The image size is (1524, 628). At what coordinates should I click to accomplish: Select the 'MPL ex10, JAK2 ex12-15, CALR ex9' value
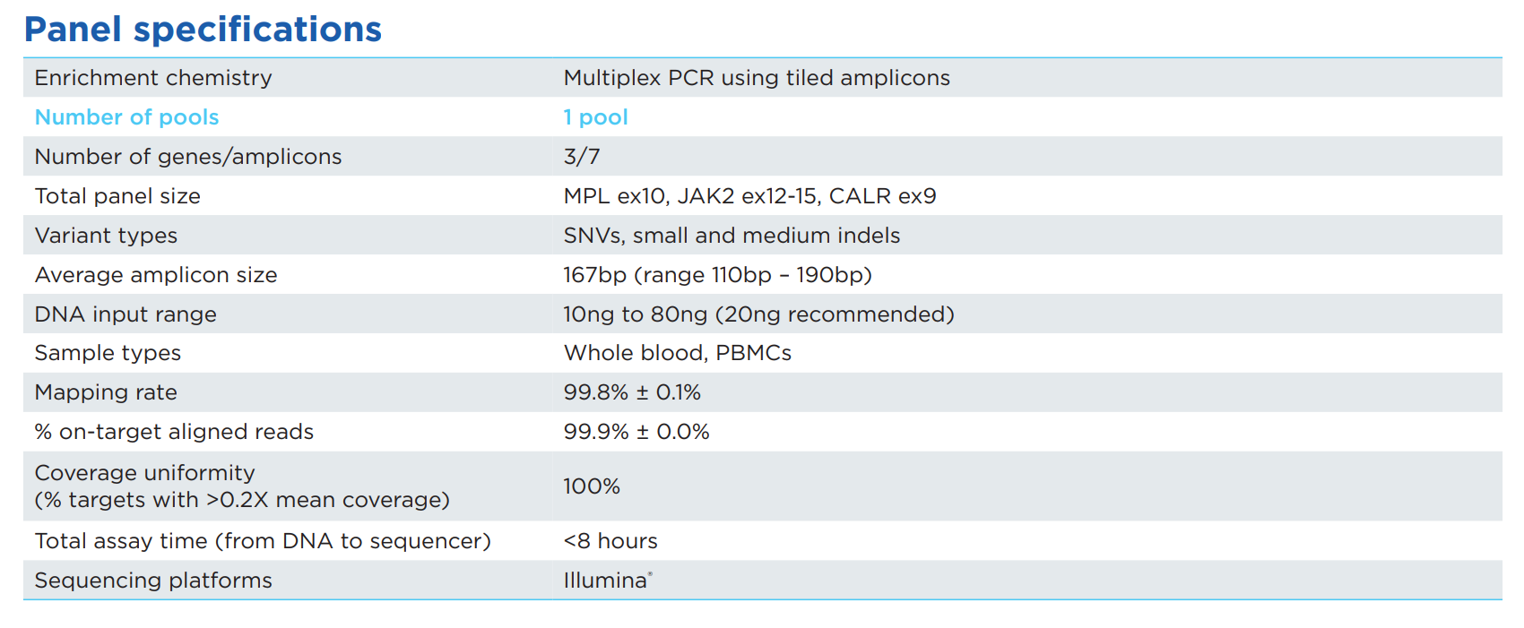[749, 196]
